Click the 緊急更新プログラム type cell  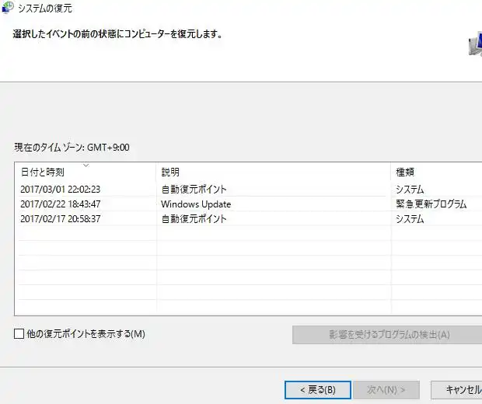(x=431, y=204)
